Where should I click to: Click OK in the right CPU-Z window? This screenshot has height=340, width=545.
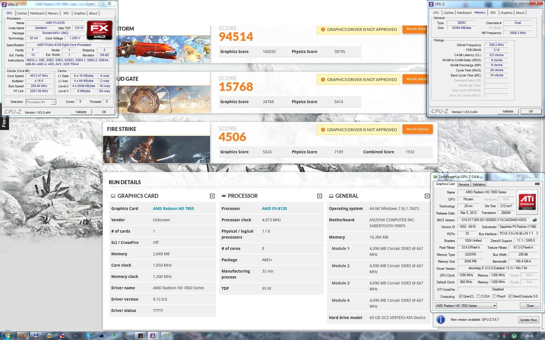pyautogui.click(x=531, y=111)
